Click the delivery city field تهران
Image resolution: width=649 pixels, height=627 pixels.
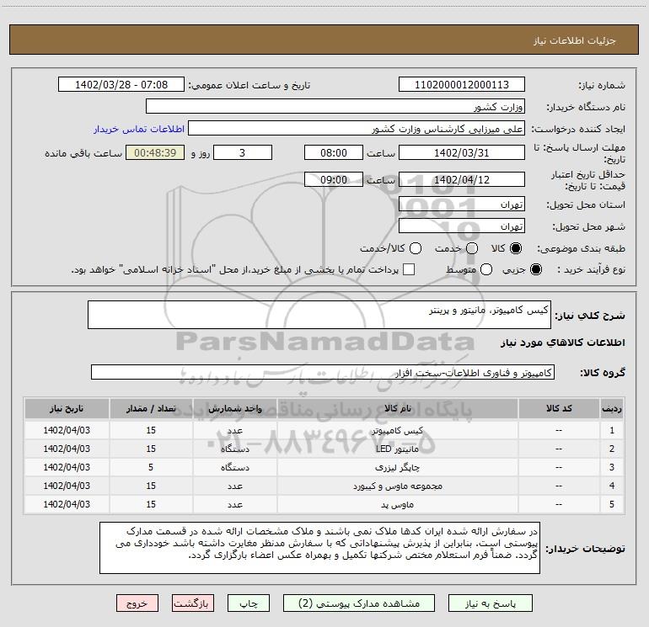462,226
